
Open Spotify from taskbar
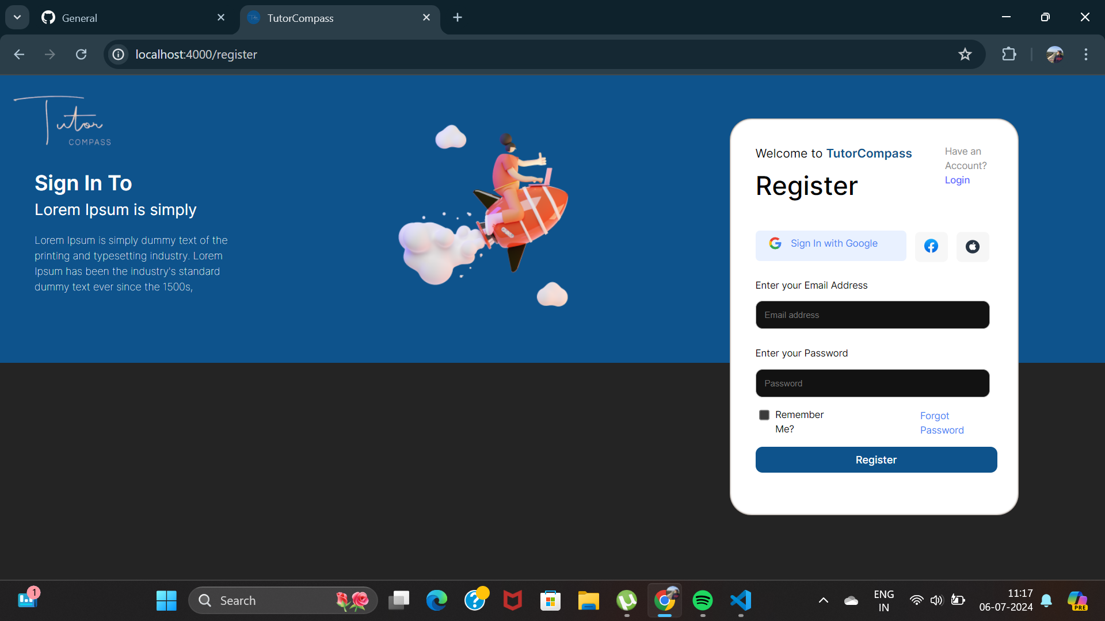702,600
